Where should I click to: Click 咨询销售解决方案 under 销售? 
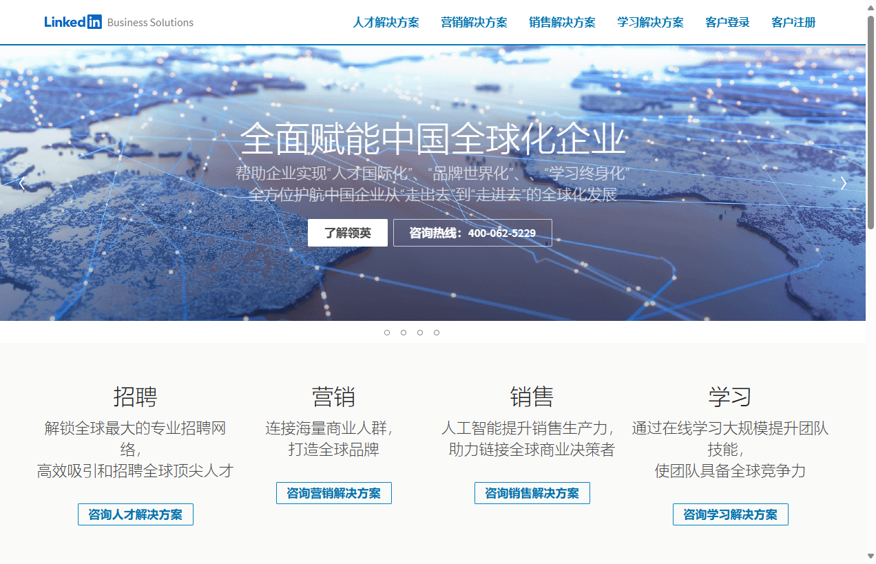click(x=532, y=492)
